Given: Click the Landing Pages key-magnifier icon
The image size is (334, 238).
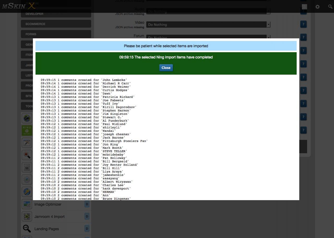Looking at the screenshot, I should click(x=27, y=229).
